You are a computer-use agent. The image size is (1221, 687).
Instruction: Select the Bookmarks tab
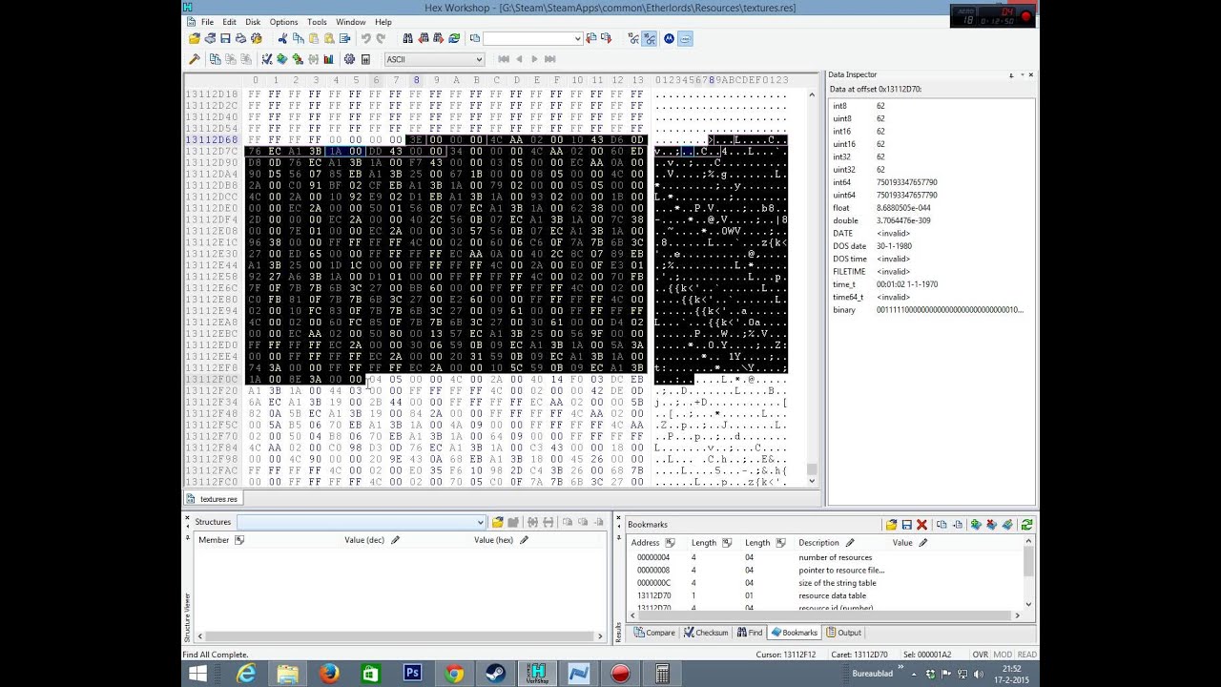pyautogui.click(x=795, y=633)
